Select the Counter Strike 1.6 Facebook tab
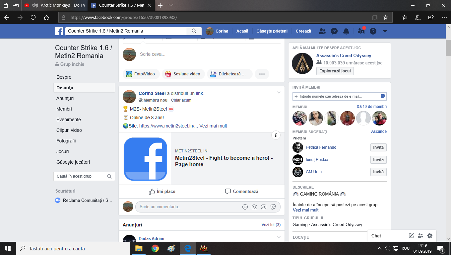This screenshot has height=255, width=451. [121, 6]
